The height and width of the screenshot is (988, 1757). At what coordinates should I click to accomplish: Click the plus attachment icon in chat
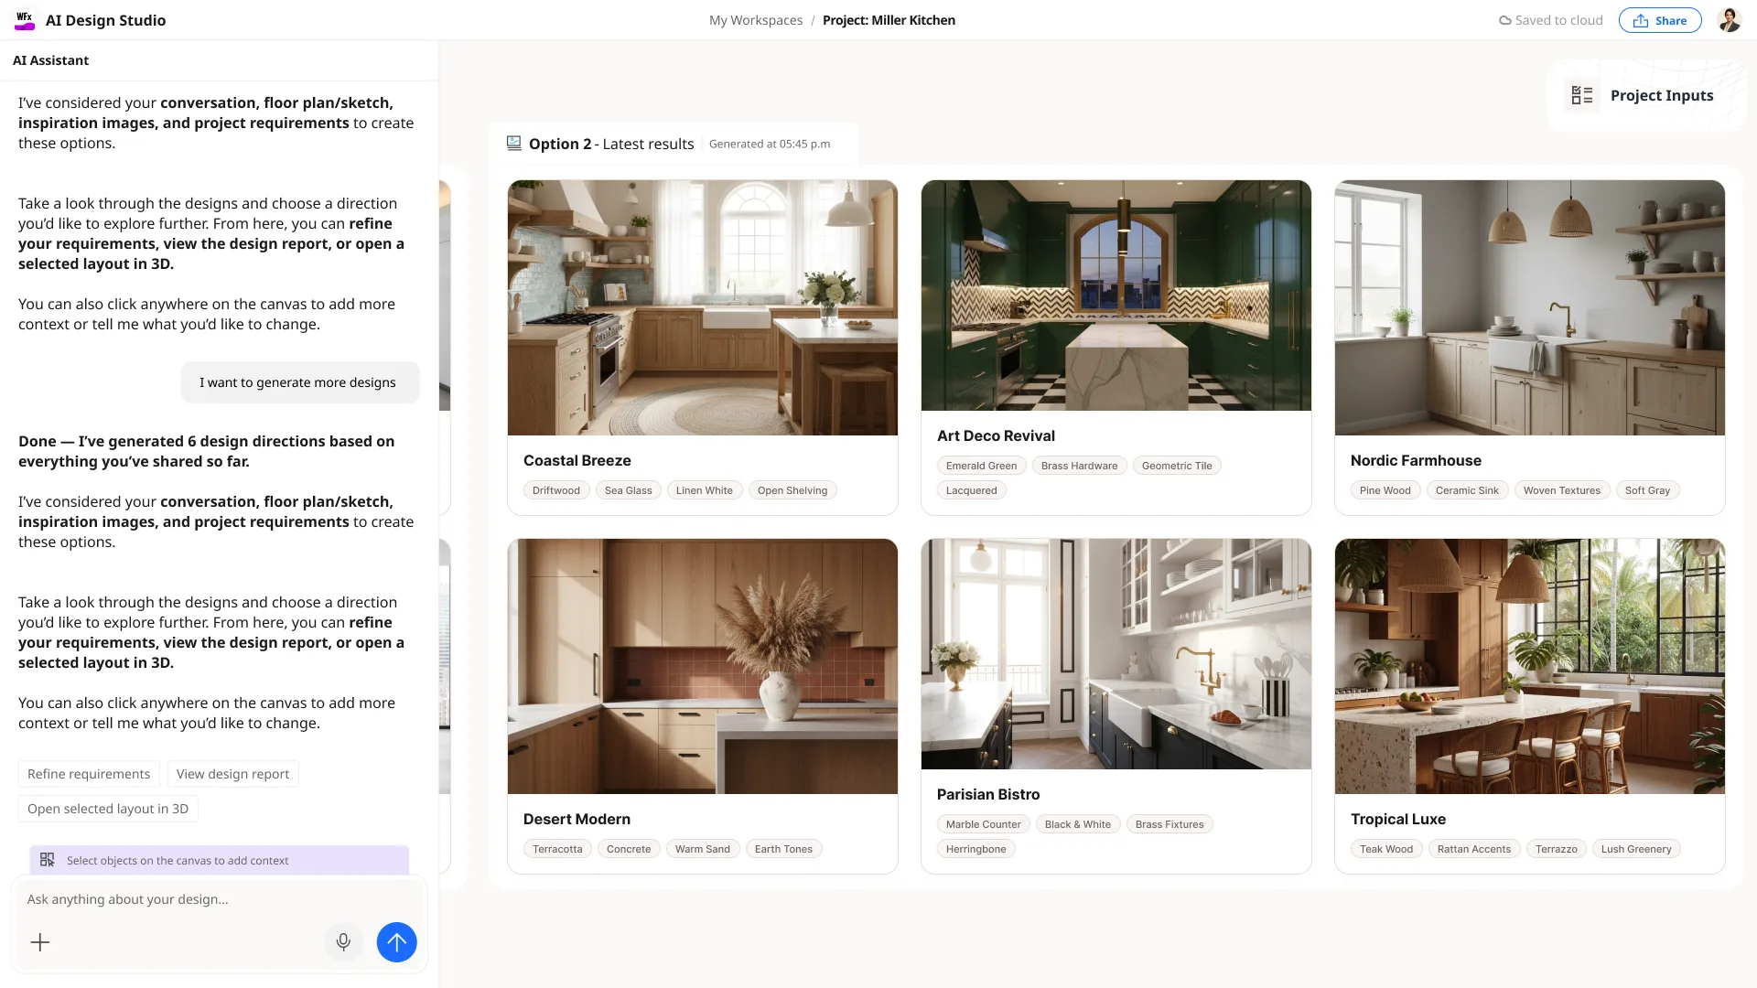tap(40, 942)
